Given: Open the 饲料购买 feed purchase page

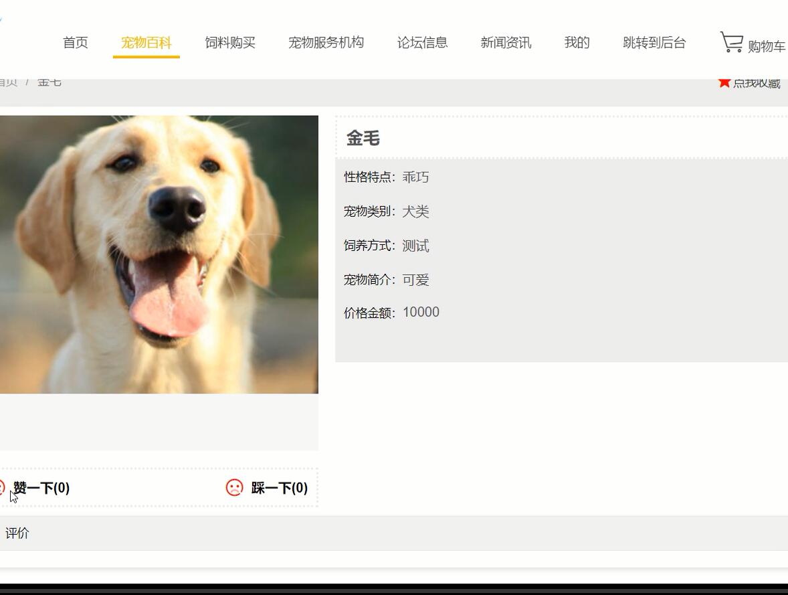Looking at the screenshot, I should 230,42.
